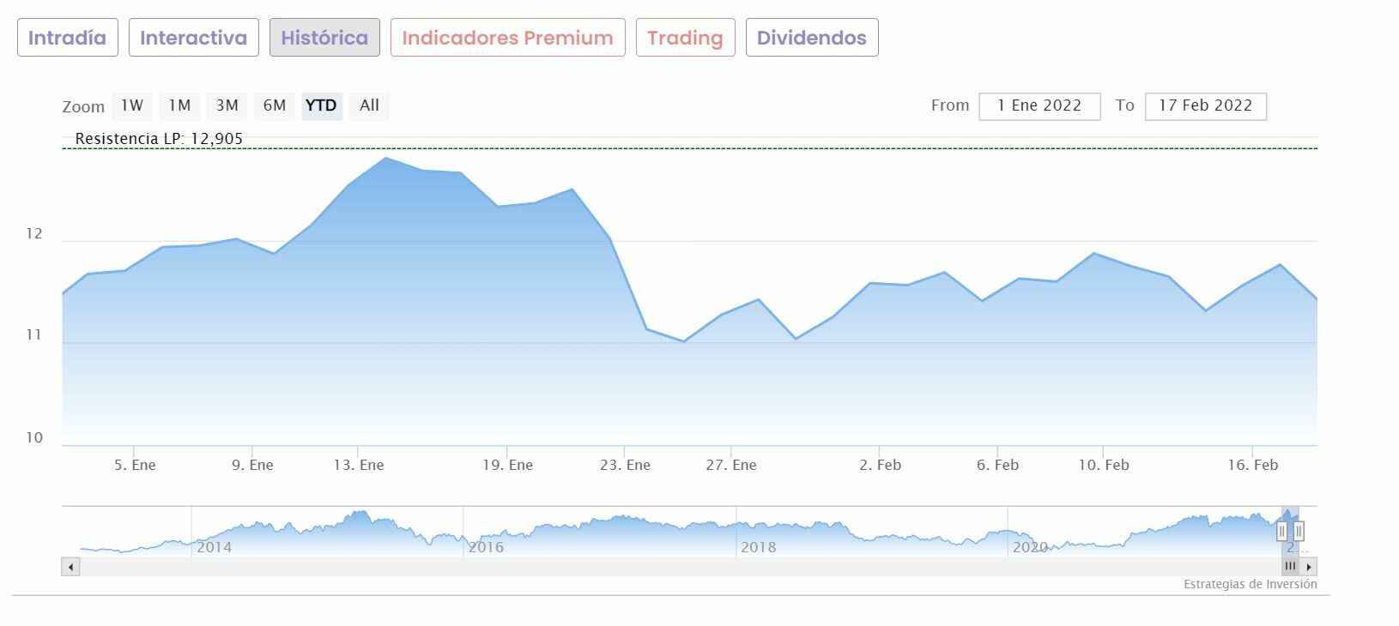Viewport: 1399px width, 626px height.
Task: Go to the Trading tab
Action: (x=685, y=38)
